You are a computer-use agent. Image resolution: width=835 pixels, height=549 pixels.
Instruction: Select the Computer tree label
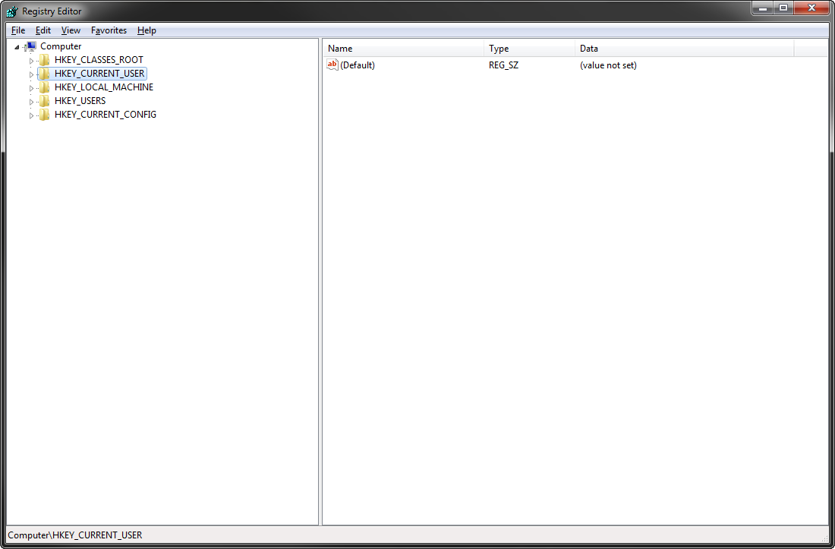61,46
